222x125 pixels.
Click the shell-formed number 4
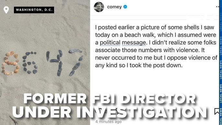click(54, 62)
